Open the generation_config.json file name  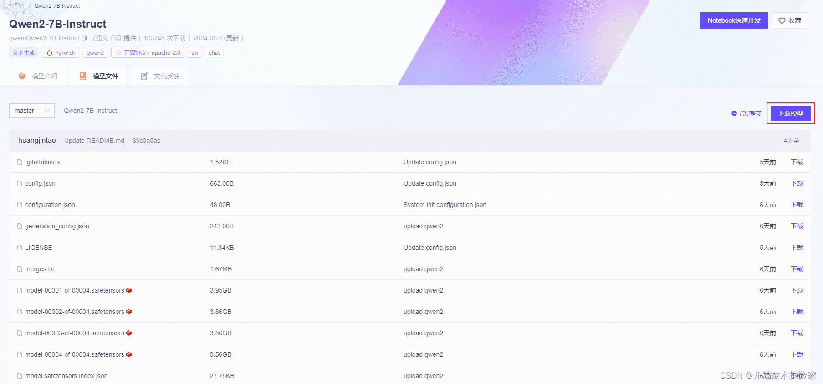57,226
